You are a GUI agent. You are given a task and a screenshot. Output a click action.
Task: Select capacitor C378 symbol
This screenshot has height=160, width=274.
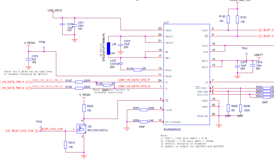click(253, 65)
